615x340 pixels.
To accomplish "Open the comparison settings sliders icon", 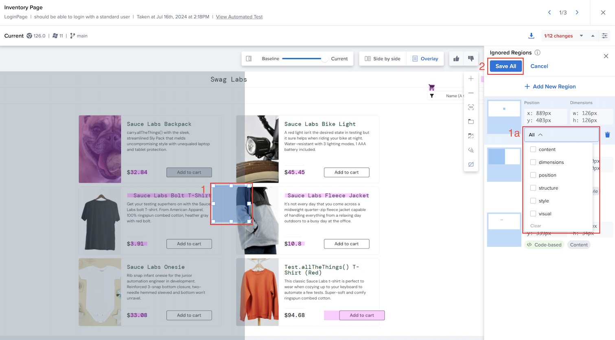I will coord(605,36).
